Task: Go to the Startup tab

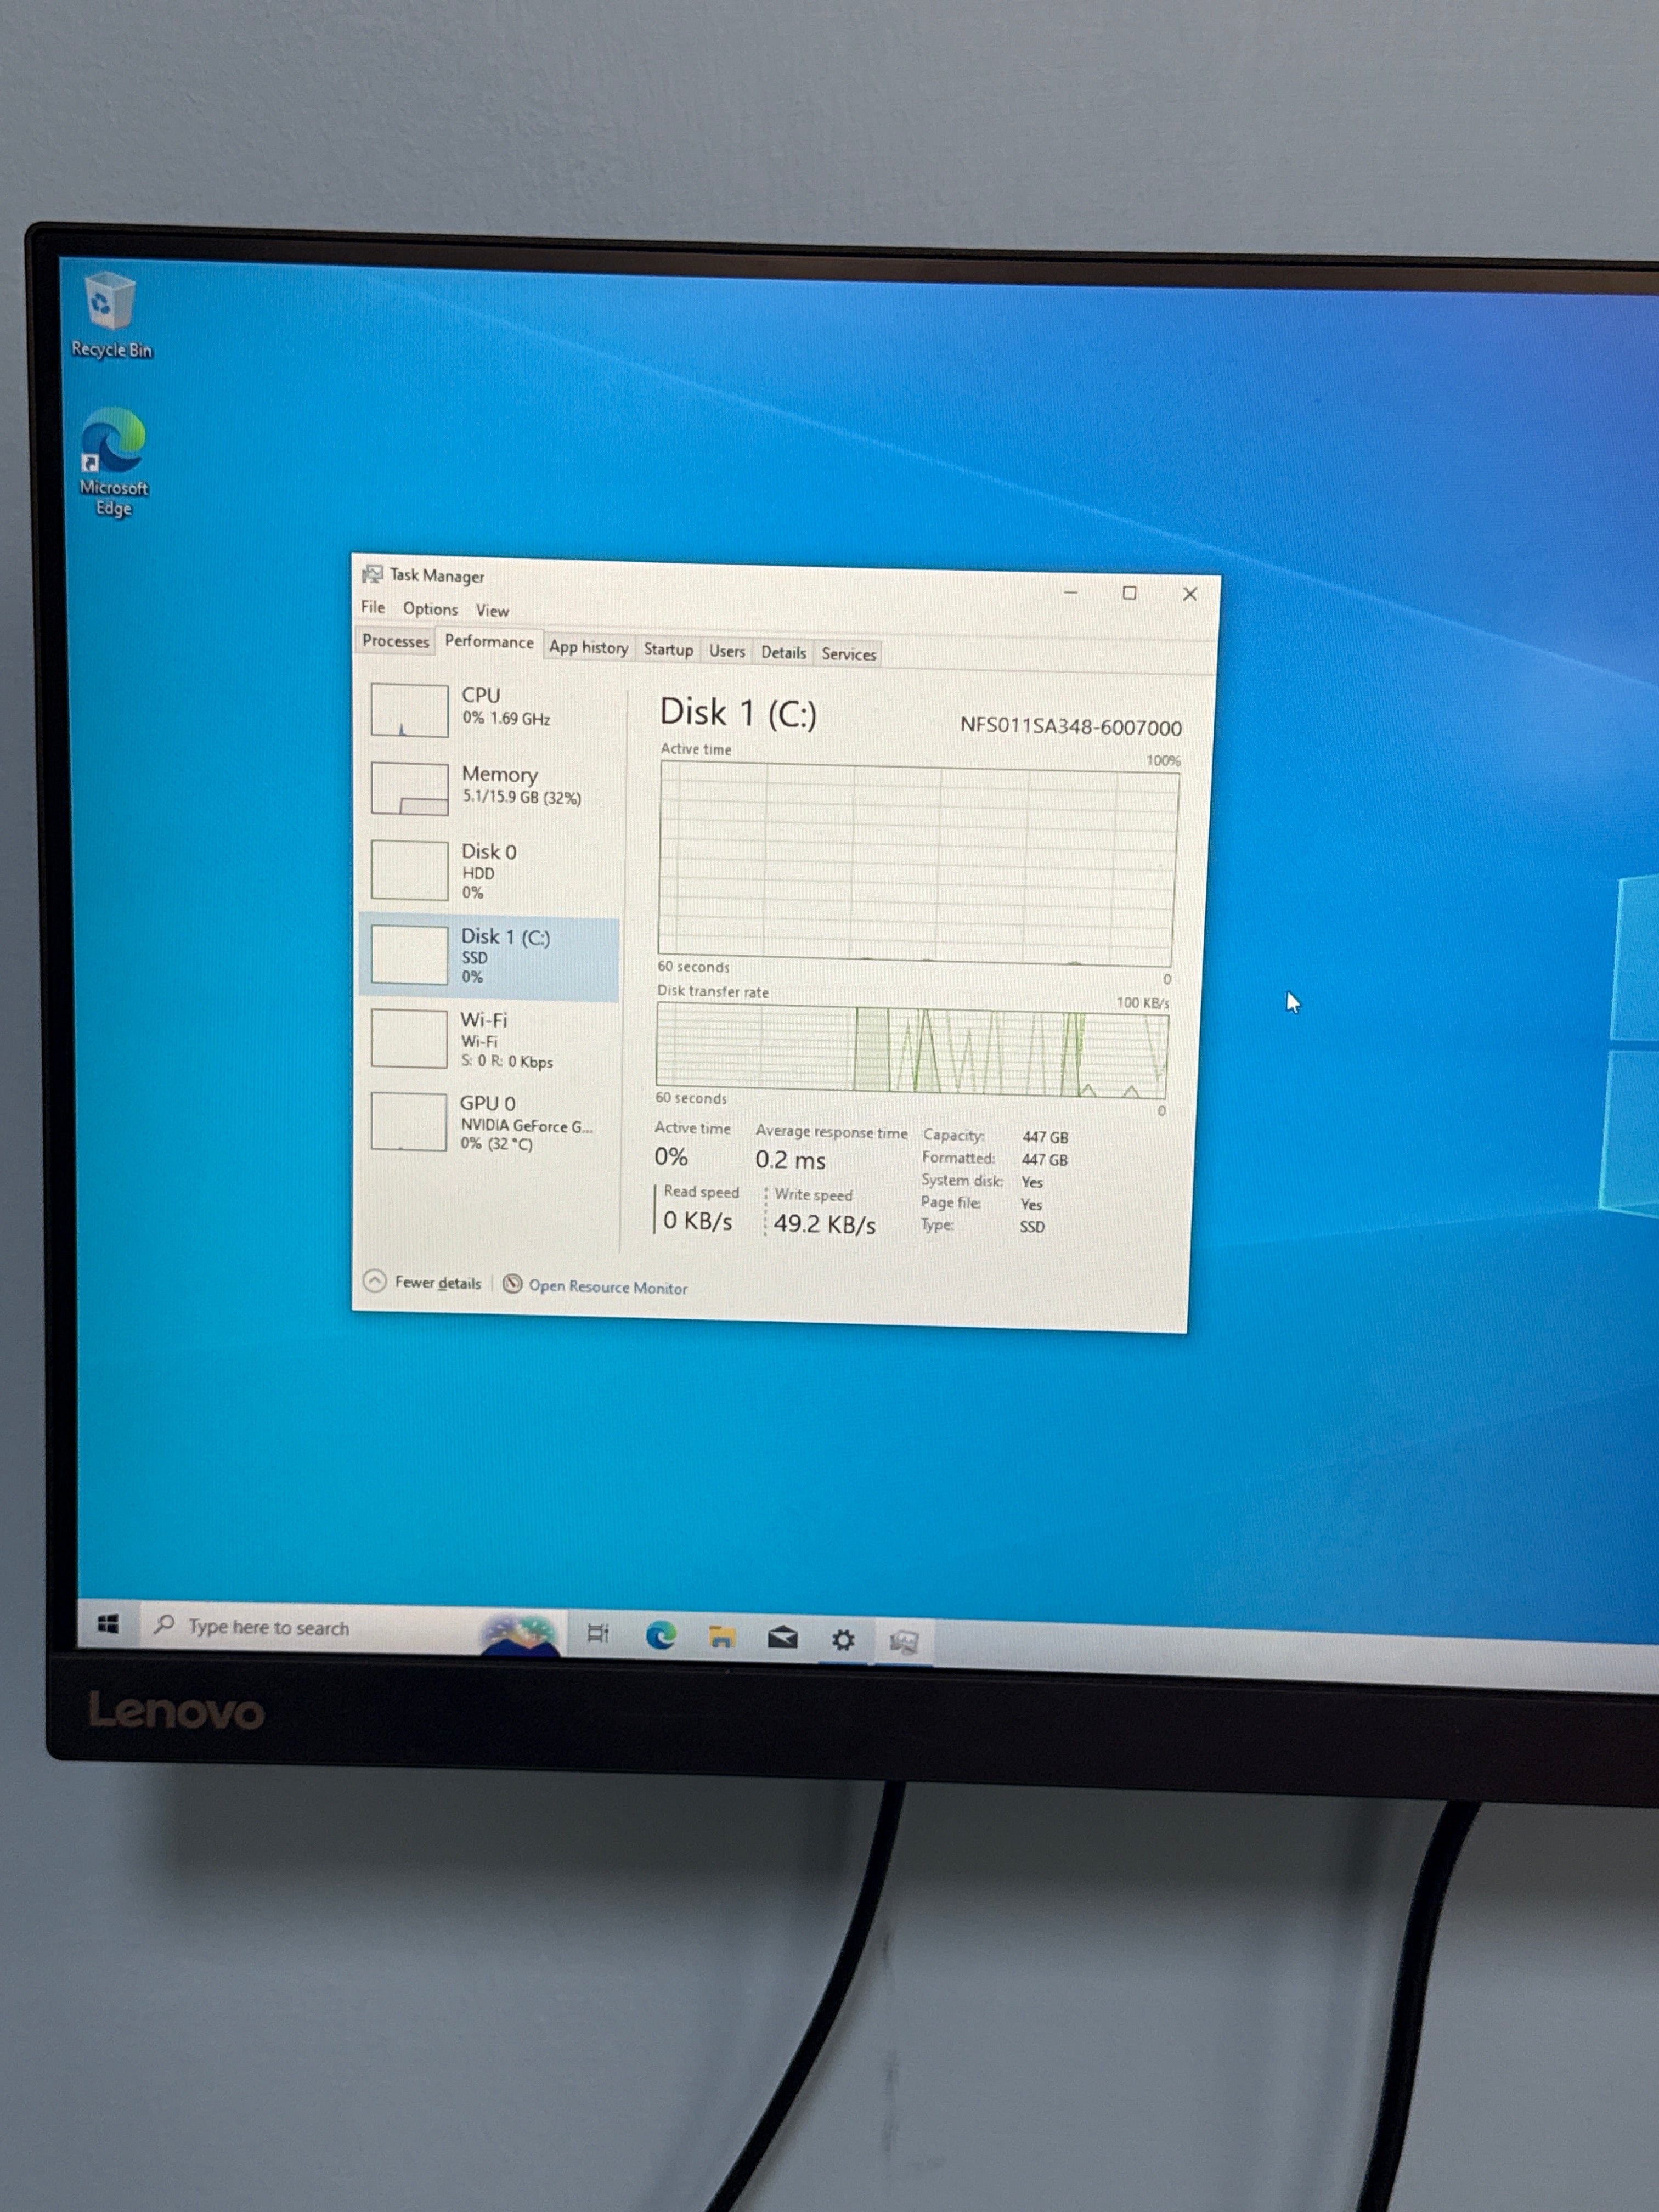Action: [668, 649]
